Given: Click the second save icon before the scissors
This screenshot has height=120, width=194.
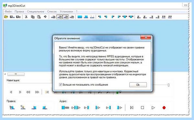Looking at the screenshot, I should [18, 17].
